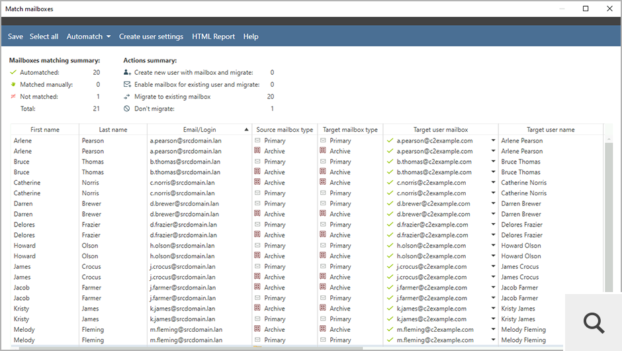Screen dimensions: 622x351
Task: Click the Enable mailbox envelope icon
Action: click(x=127, y=84)
